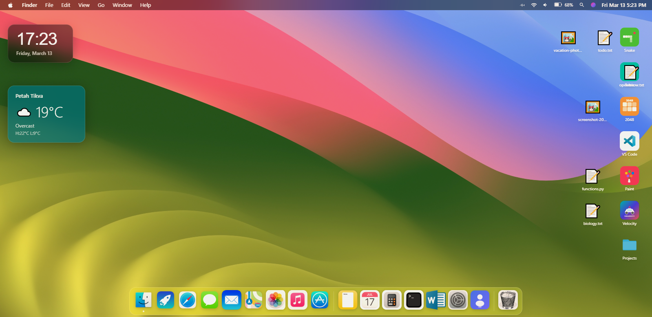Image resolution: width=652 pixels, height=317 pixels.
Task: Select the screenshot-20... image file
Action: pyautogui.click(x=593, y=107)
